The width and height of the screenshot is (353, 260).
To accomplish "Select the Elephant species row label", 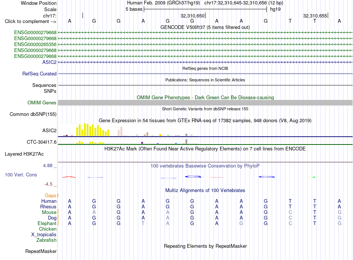I will [x=47, y=223].
